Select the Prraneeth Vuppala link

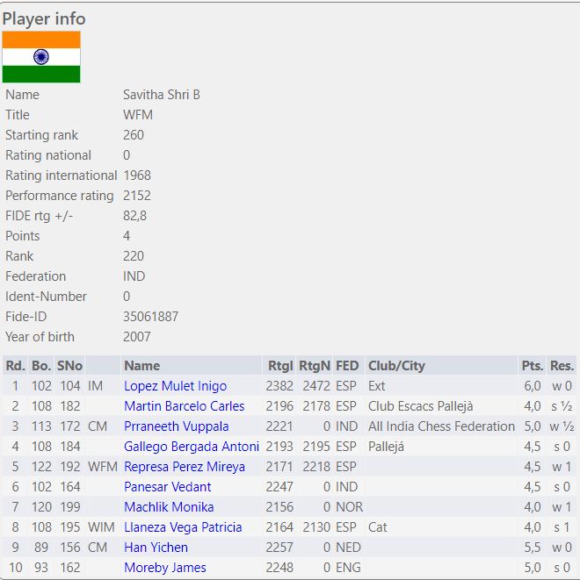(x=176, y=426)
